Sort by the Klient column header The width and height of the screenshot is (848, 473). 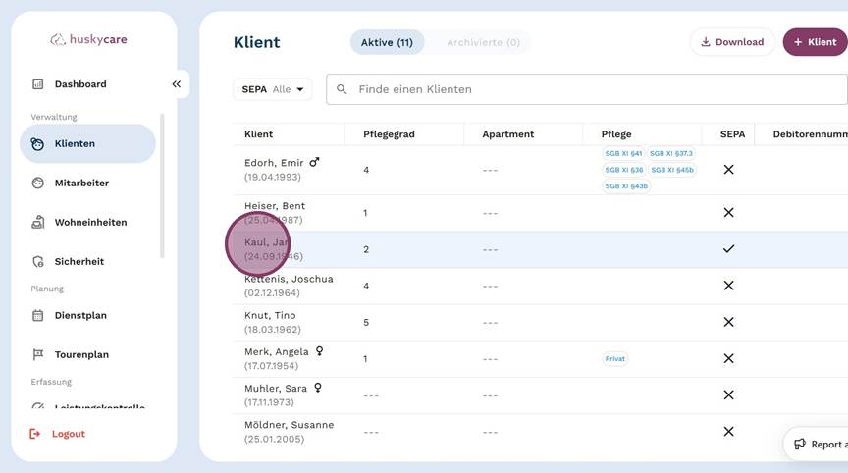(258, 134)
